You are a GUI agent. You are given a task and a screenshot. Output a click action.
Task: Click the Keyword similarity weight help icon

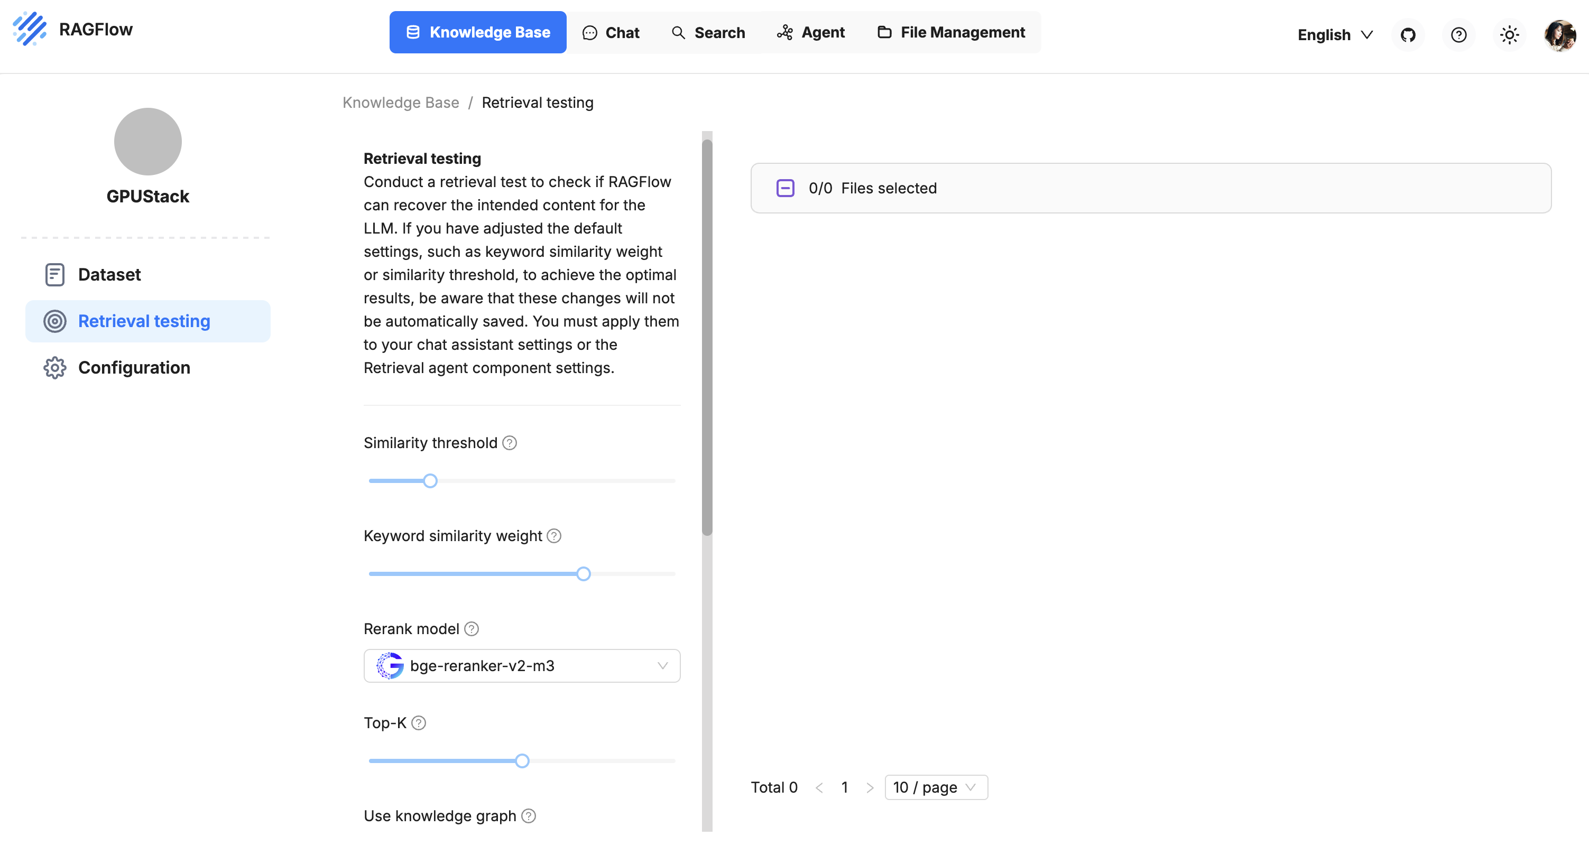pyautogui.click(x=554, y=536)
